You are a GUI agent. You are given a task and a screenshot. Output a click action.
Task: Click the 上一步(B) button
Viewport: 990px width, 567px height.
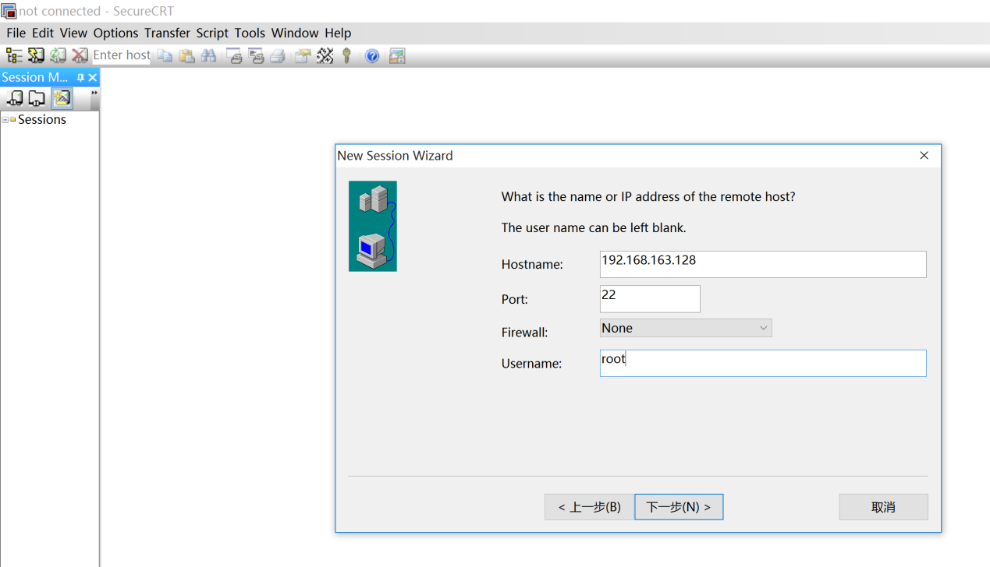pyautogui.click(x=589, y=506)
